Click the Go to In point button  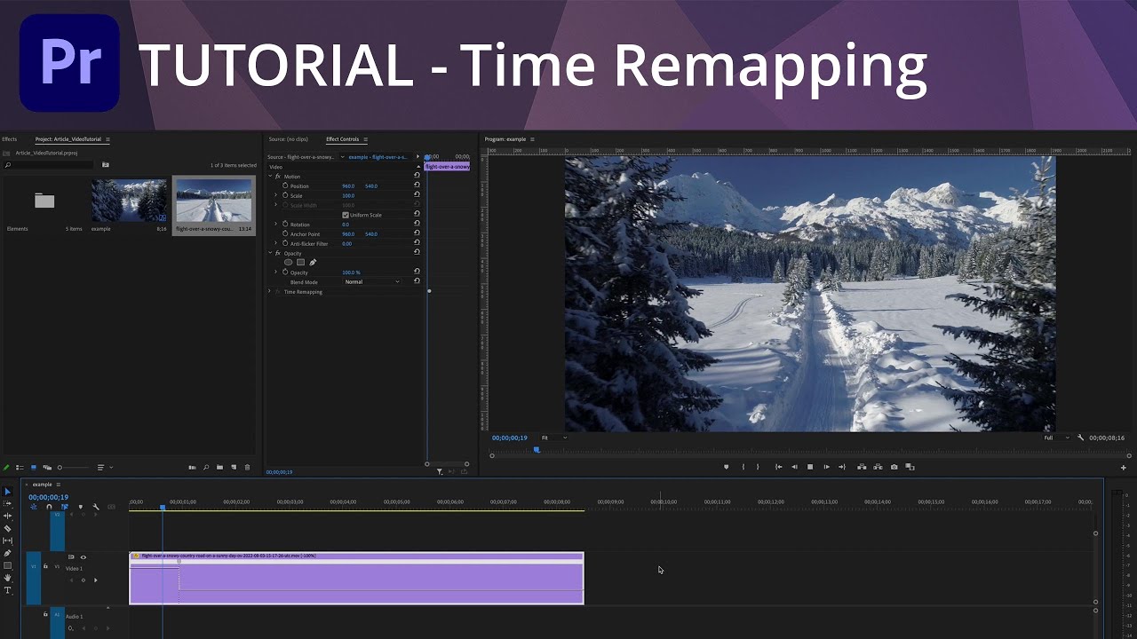[779, 467]
